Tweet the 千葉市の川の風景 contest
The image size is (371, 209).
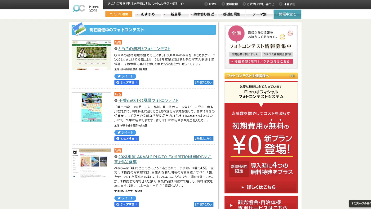(125, 132)
